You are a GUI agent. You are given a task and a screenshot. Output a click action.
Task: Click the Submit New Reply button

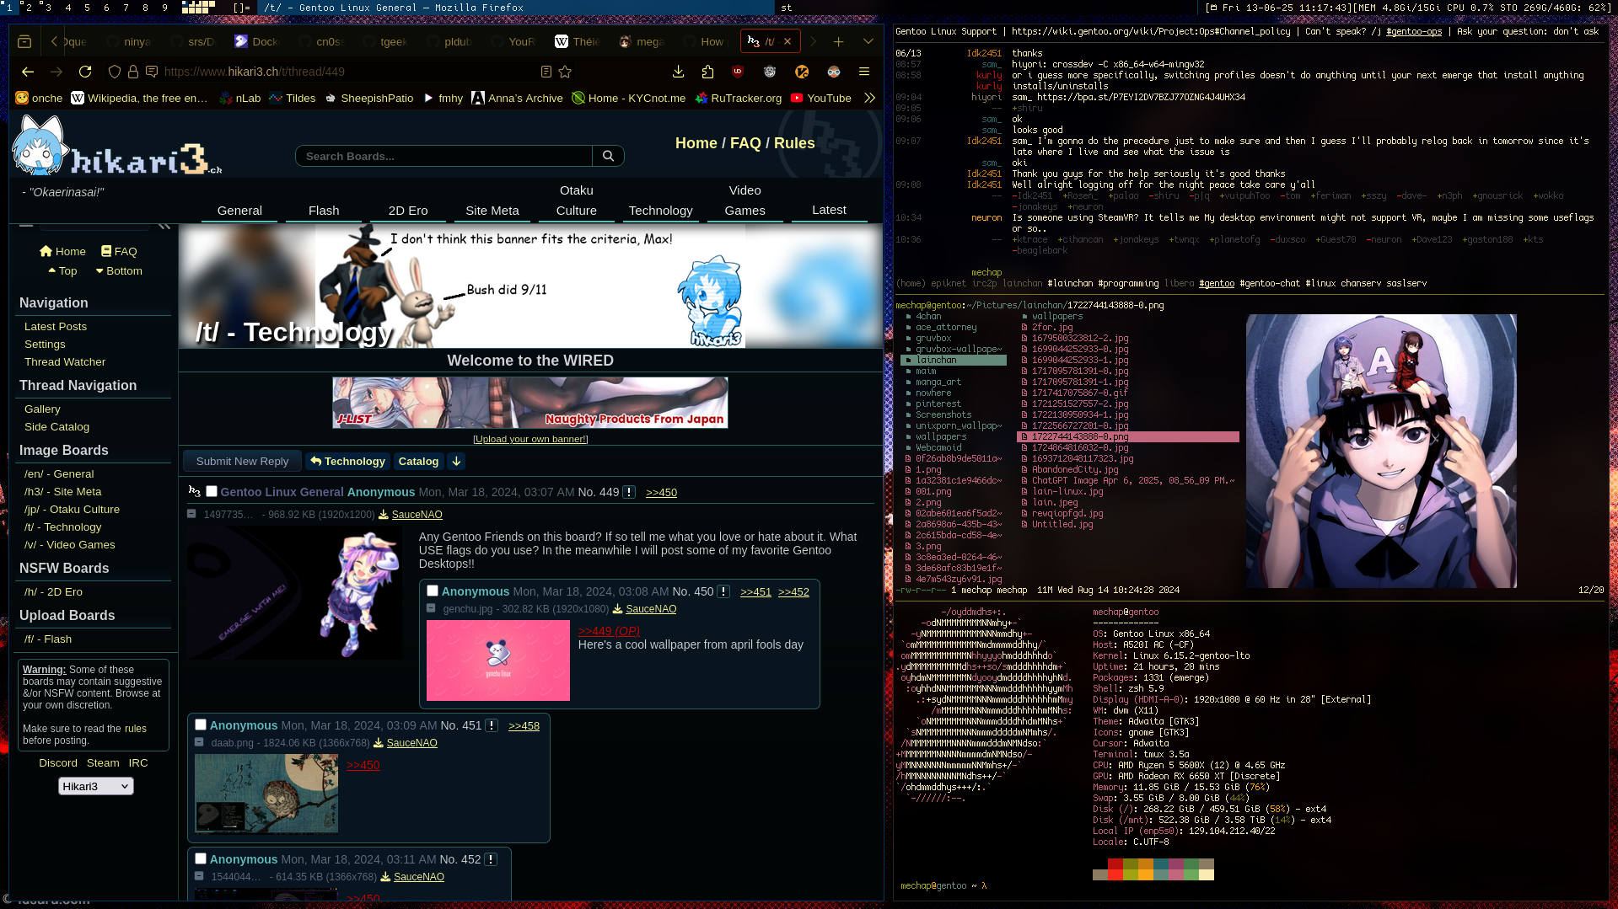[x=242, y=461]
